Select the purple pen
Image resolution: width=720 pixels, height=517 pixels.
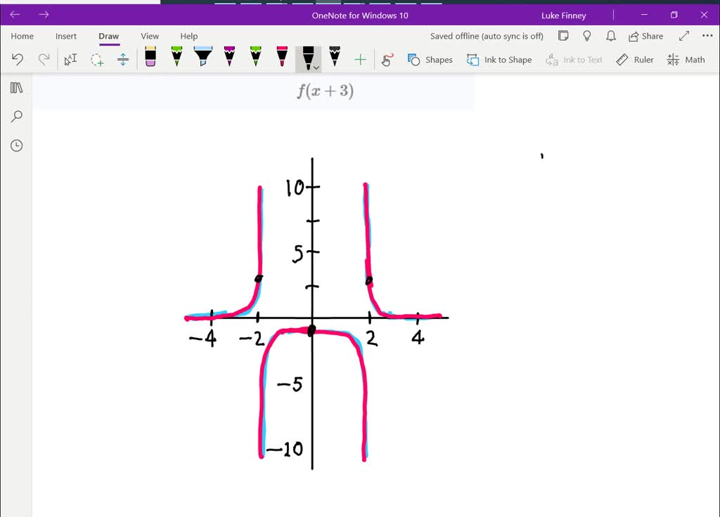click(229, 59)
